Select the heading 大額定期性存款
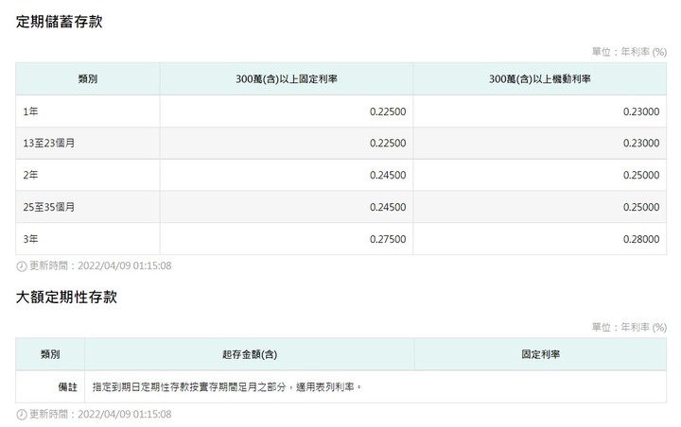The width and height of the screenshot is (681, 427). (x=66, y=297)
